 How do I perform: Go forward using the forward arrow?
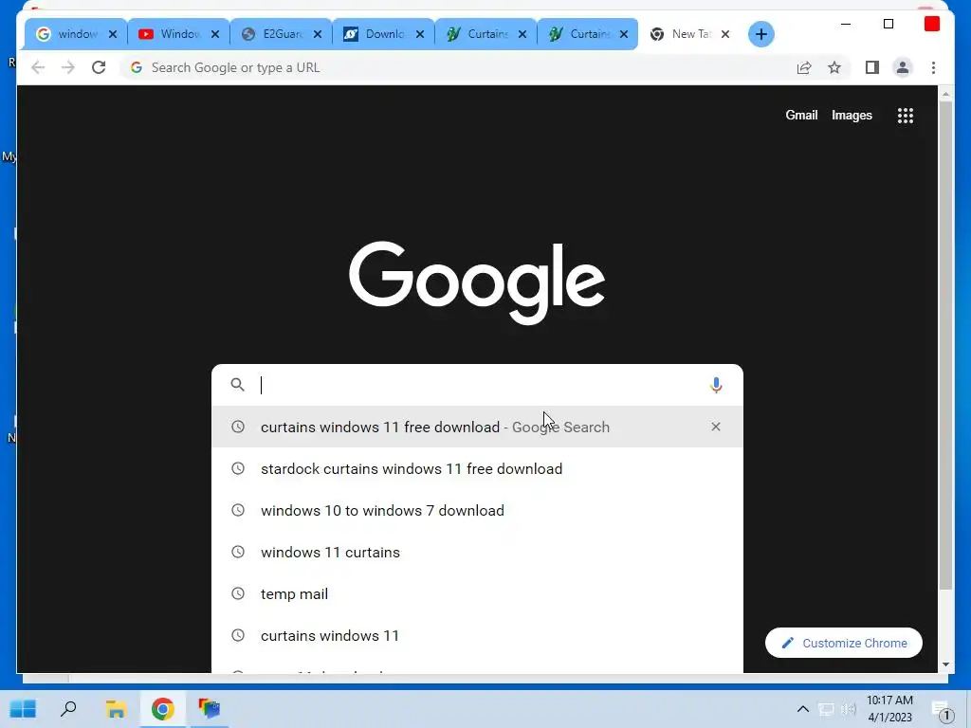68,67
